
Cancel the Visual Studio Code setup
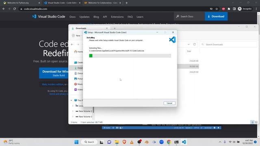[169, 103]
